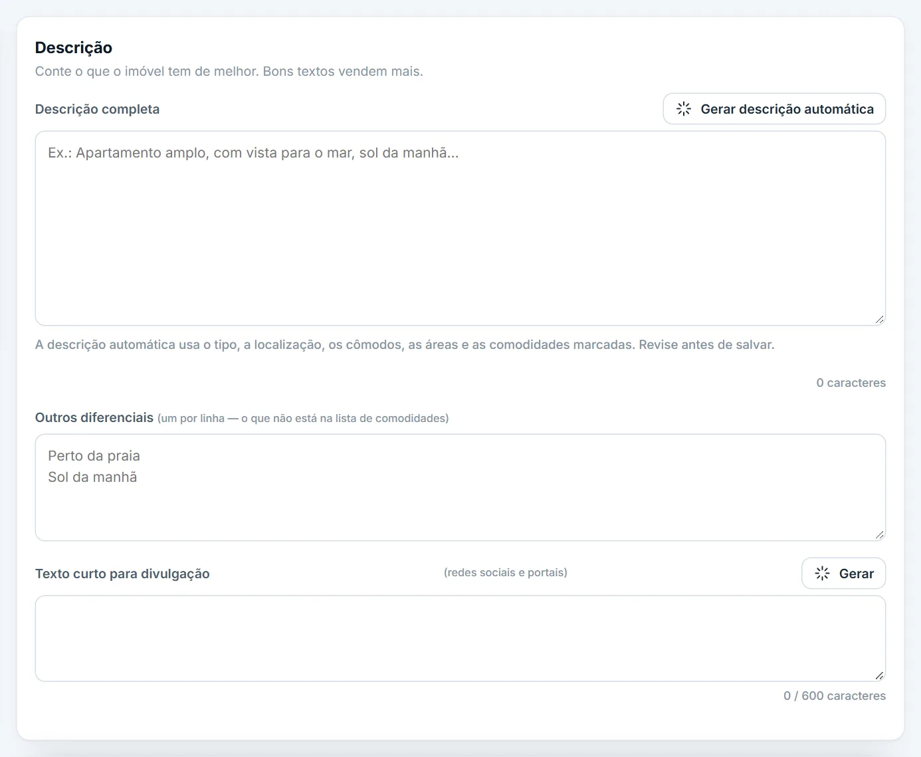Viewport: 921px width, 757px height.
Task: Click the Gerar descrição automática button
Action: pos(774,109)
